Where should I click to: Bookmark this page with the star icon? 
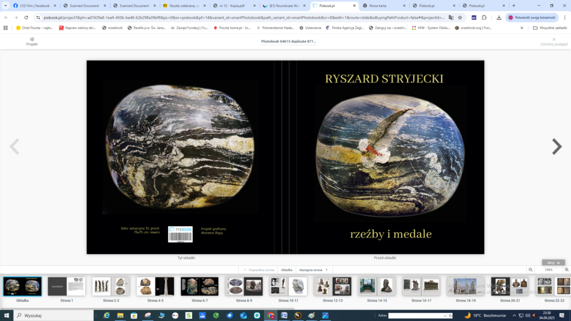pos(460,17)
